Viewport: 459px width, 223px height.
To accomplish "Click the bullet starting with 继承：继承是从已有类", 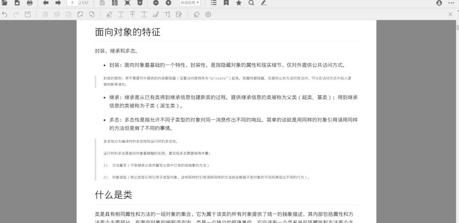I will (234, 101).
